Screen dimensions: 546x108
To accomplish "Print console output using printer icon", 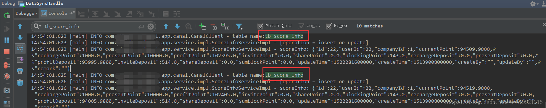I will pyautogui.click(x=20, y=71).
